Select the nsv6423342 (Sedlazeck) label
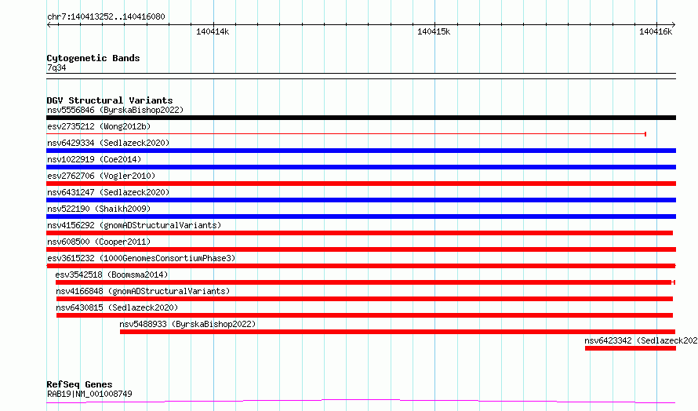 pos(641,340)
